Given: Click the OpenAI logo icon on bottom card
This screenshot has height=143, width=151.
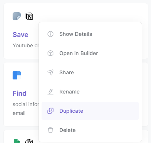Looking at the screenshot, I should click(29, 141).
